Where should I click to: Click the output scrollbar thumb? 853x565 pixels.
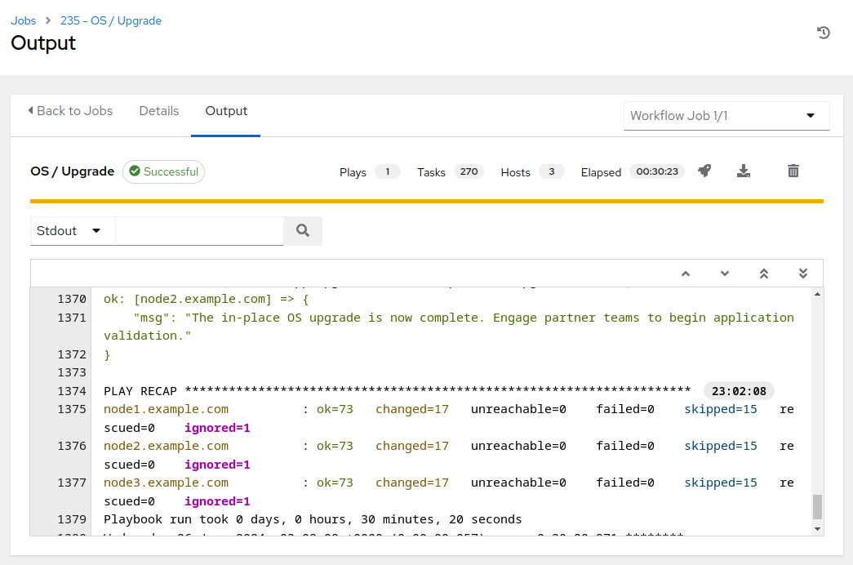[817, 507]
